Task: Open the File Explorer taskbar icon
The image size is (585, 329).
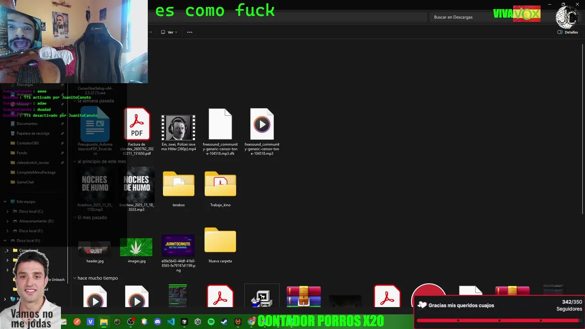Action: [x=104, y=322]
